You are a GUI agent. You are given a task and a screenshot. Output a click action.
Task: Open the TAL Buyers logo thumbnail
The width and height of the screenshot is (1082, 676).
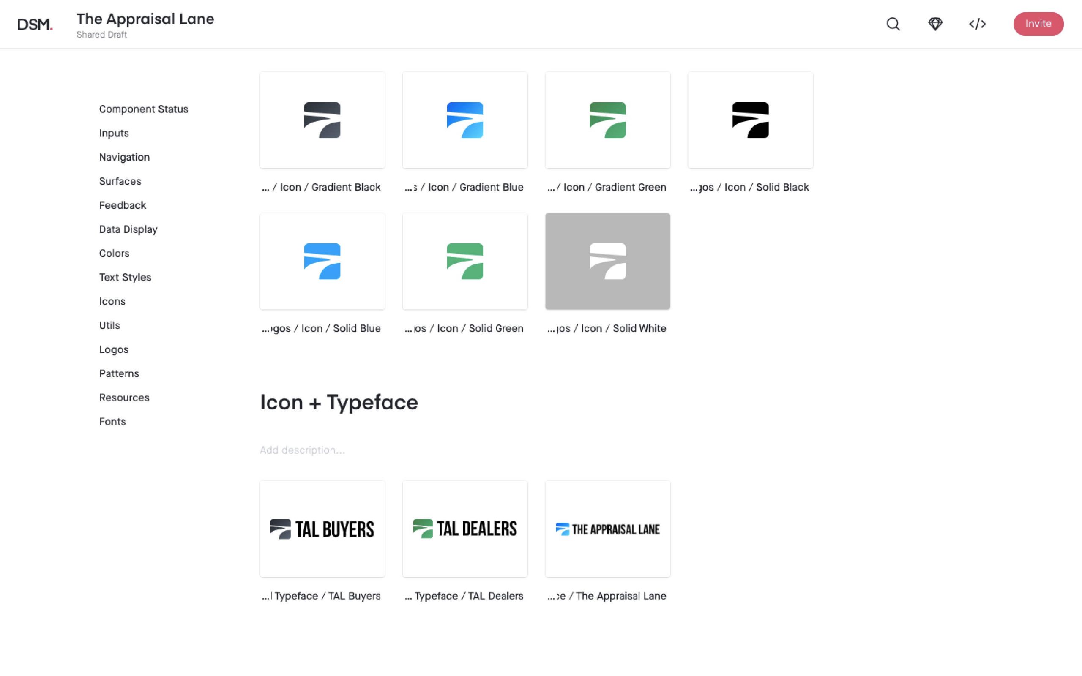click(x=322, y=529)
